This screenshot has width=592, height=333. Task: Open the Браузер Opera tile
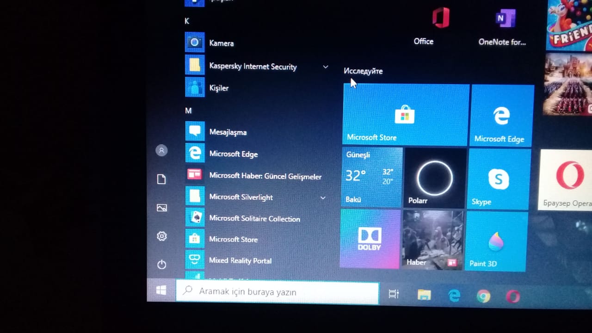pos(566,180)
